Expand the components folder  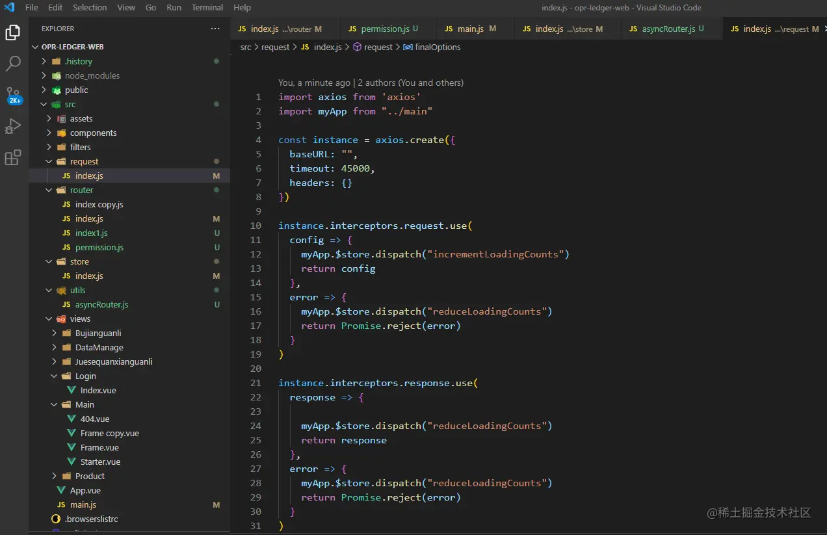pyautogui.click(x=49, y=133)
